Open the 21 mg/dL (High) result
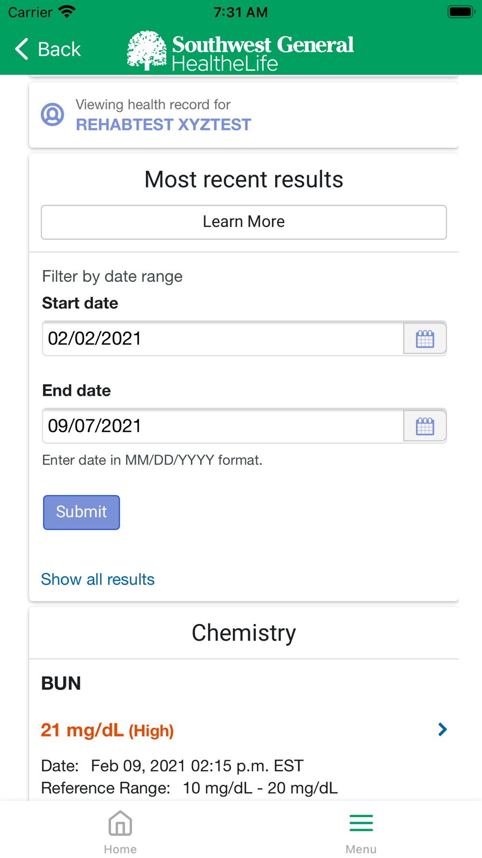The image size is (482, 858). click(x=107, y=731)
